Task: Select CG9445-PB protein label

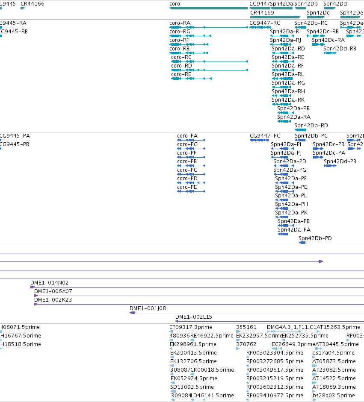Action: [15, 144]
